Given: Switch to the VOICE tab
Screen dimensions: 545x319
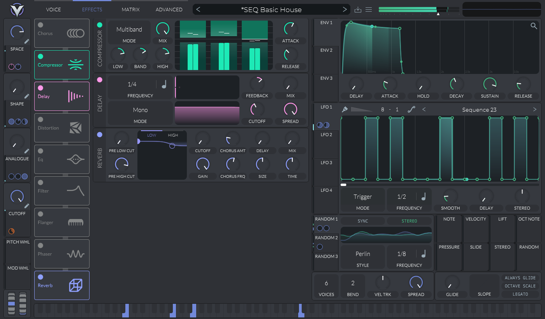Looking at the screenshot, I should point(53,9).
